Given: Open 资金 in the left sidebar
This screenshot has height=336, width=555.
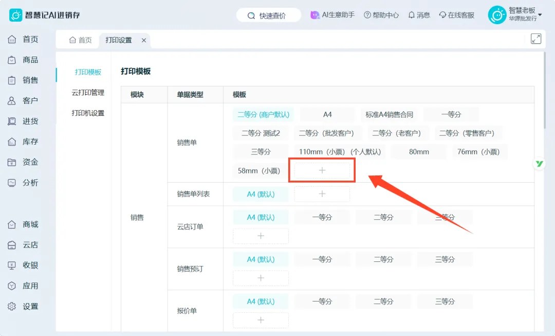Looking at the screenshot, I should tap(23, 162).
